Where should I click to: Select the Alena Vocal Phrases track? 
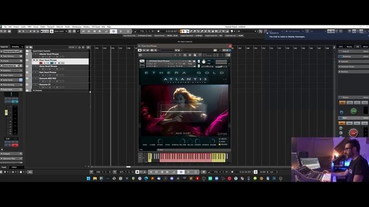tap(48, 66)
